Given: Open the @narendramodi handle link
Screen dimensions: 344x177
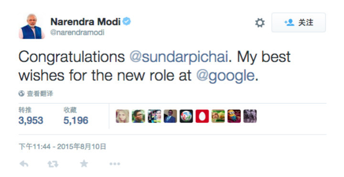Looking at the screenshot, I should pos(77,32).
